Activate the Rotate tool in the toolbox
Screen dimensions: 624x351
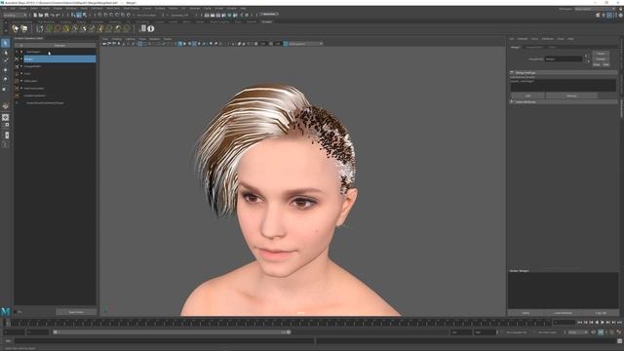(5, 79)
